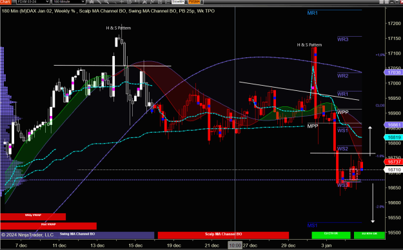The height and width of the screenshot is (250, 403).
Task: Click the crosshair plus toolbar icon
Action: (x=122, y=2)
